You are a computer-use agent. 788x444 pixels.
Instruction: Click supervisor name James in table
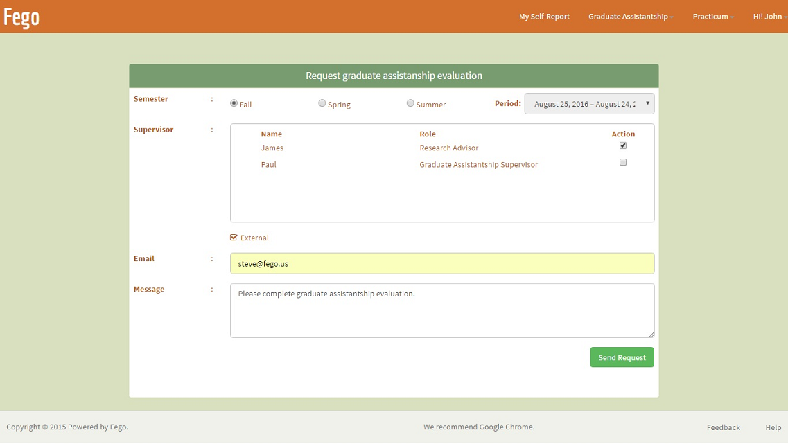point(272,148)
